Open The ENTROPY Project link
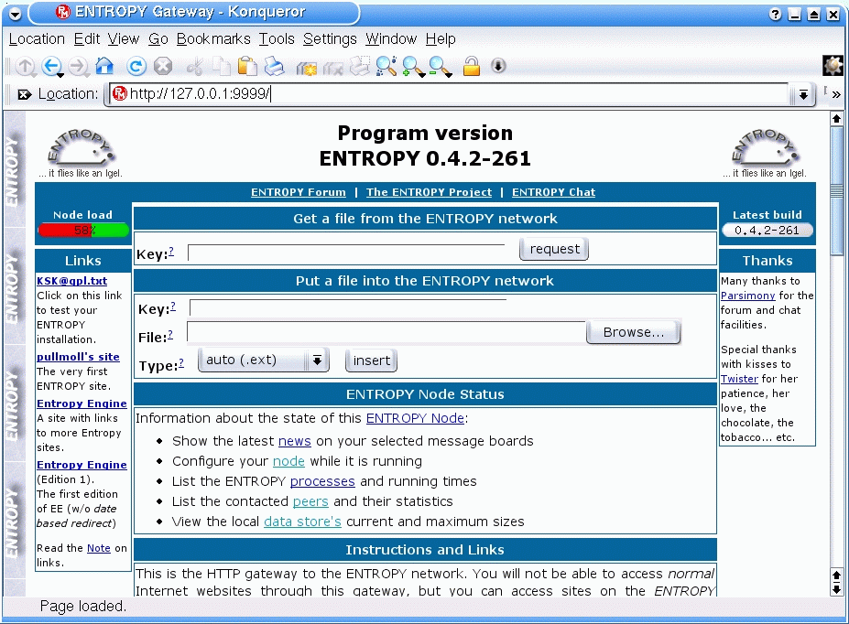 [x=429, y=192]
